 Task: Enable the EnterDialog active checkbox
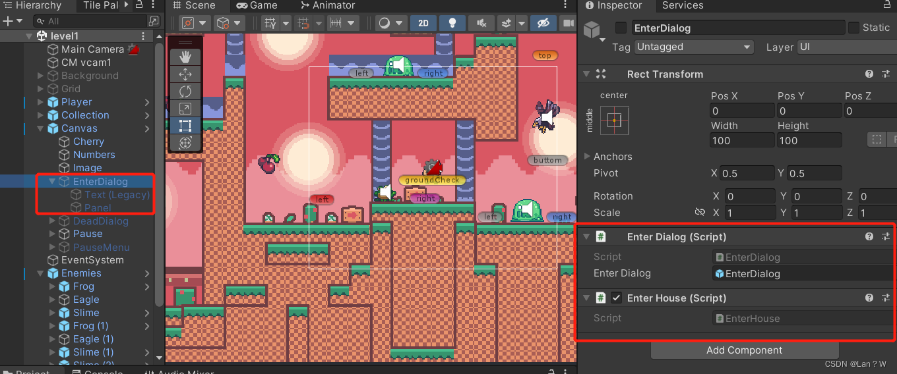tap(621, 28)
